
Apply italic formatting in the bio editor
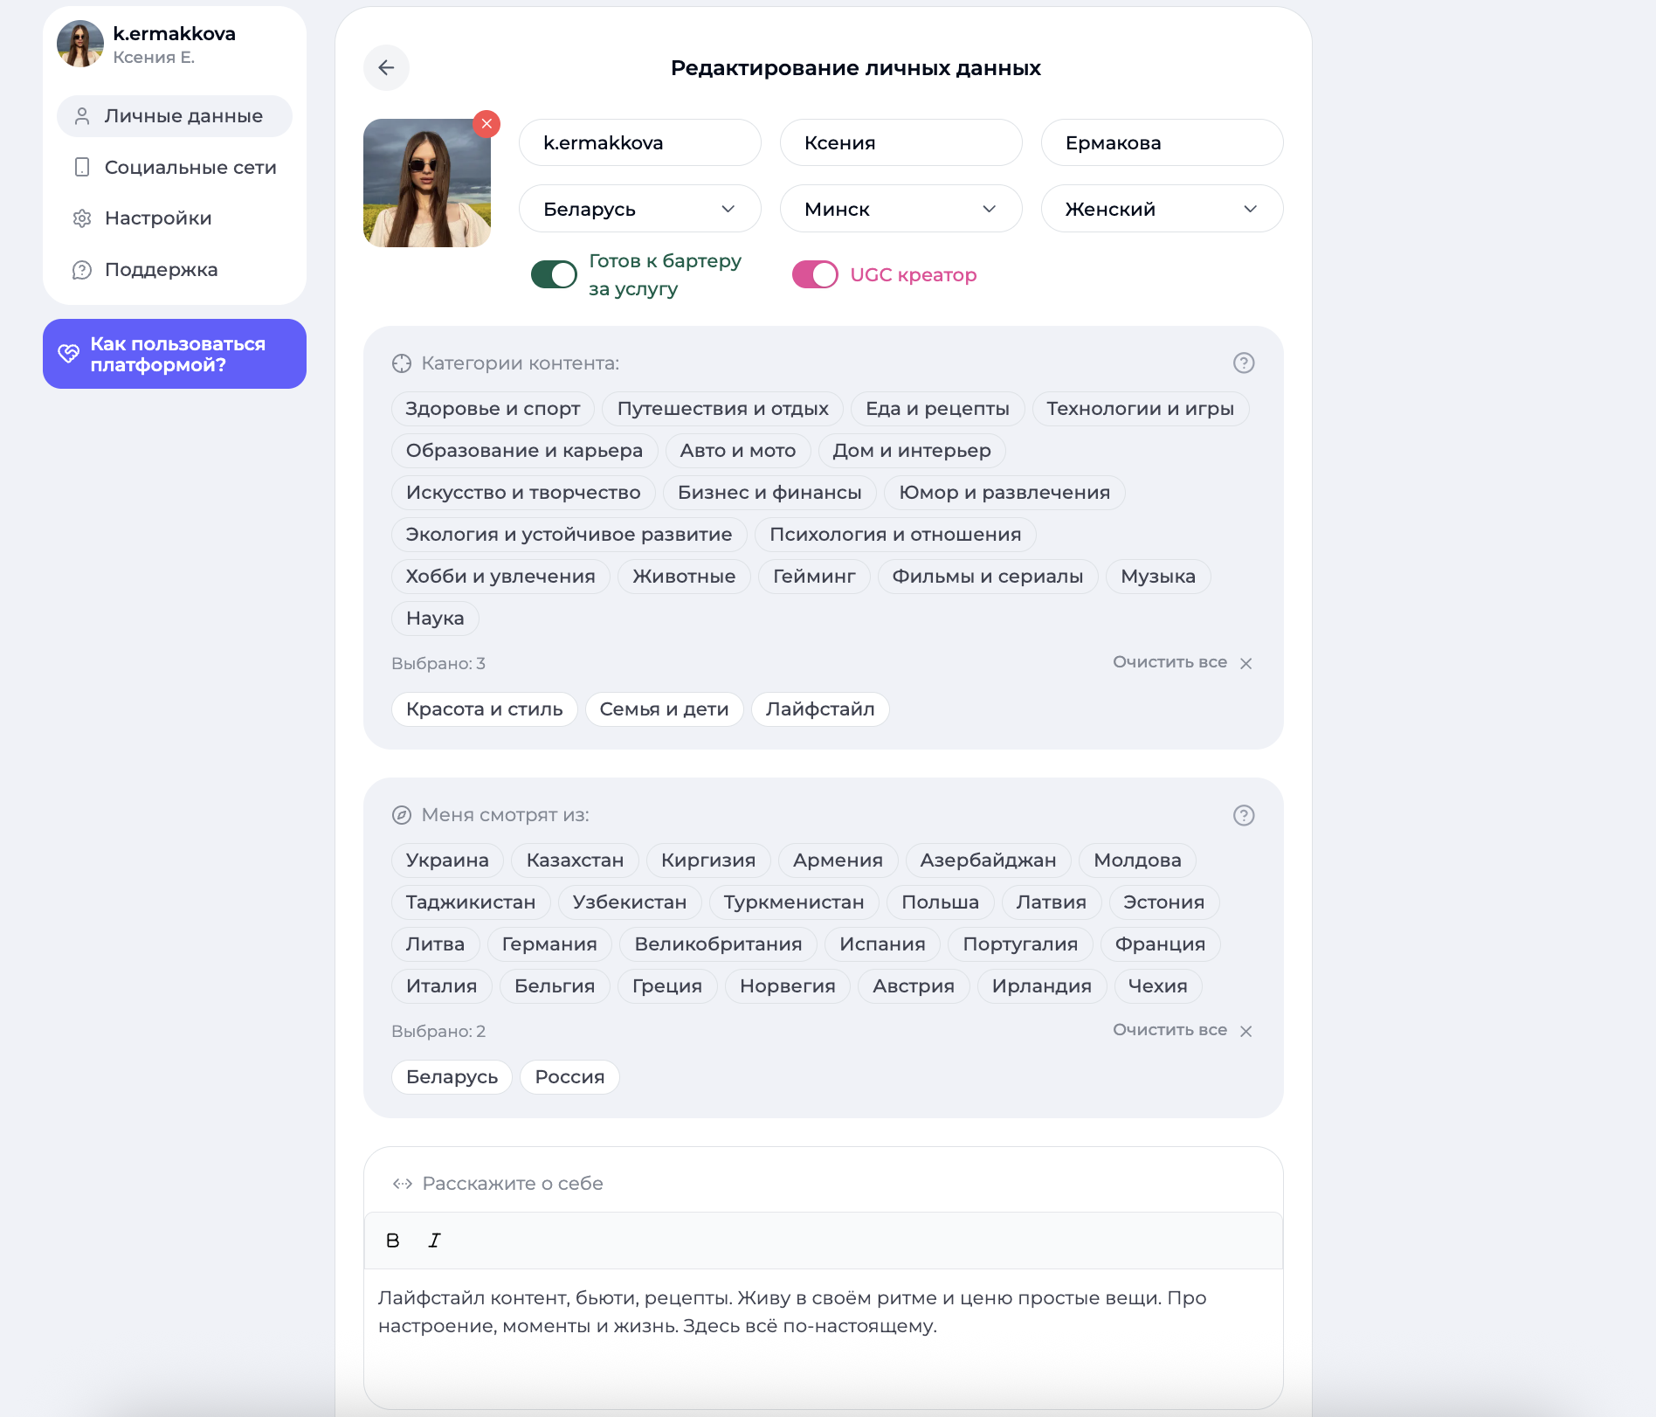433,1240
